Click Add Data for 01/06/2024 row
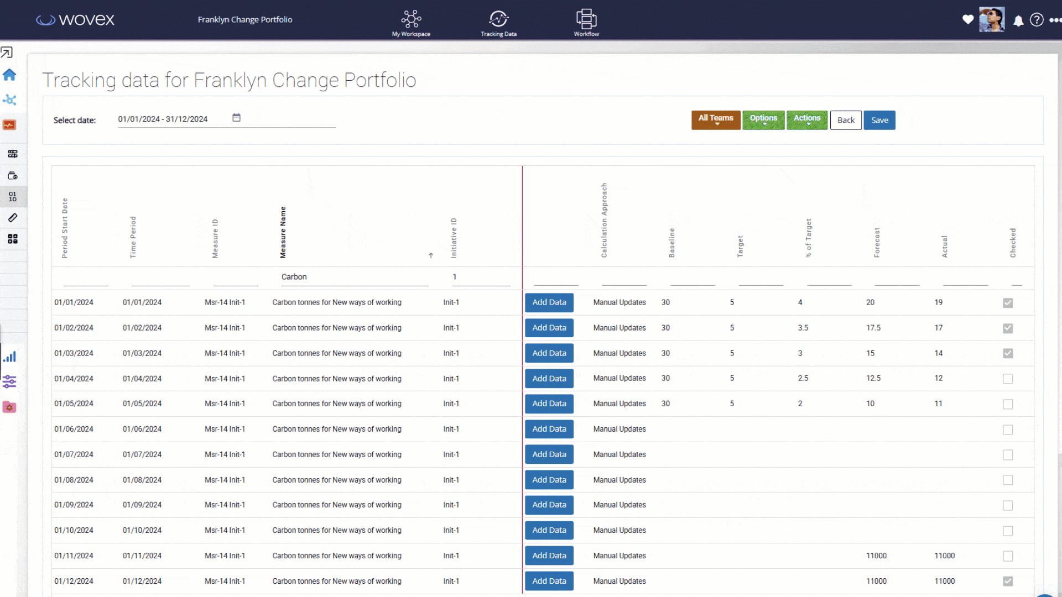This screenshot has height=597, width=1062. point(549,429)
